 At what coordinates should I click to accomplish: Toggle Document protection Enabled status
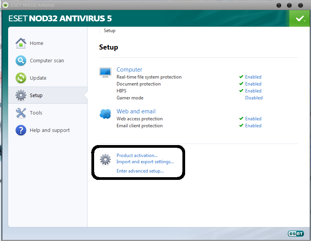pos(253,84)
